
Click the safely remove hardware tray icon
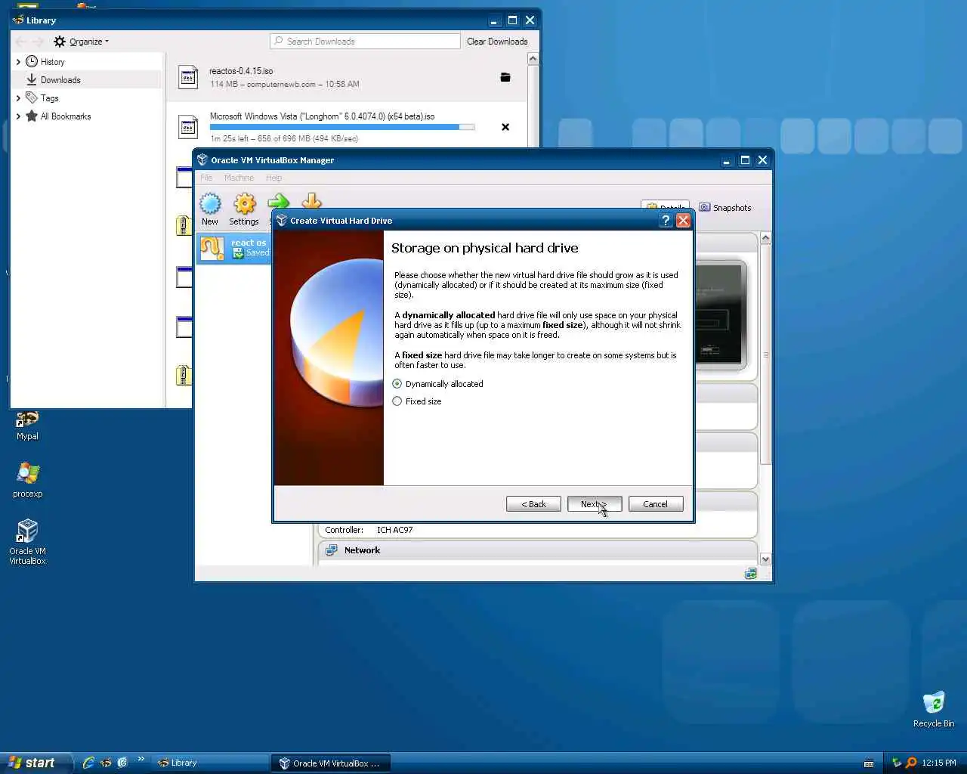click(x=897, y=763)
